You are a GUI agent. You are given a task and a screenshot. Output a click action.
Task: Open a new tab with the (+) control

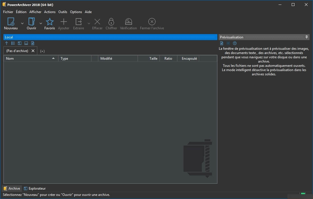pos(42,51)
